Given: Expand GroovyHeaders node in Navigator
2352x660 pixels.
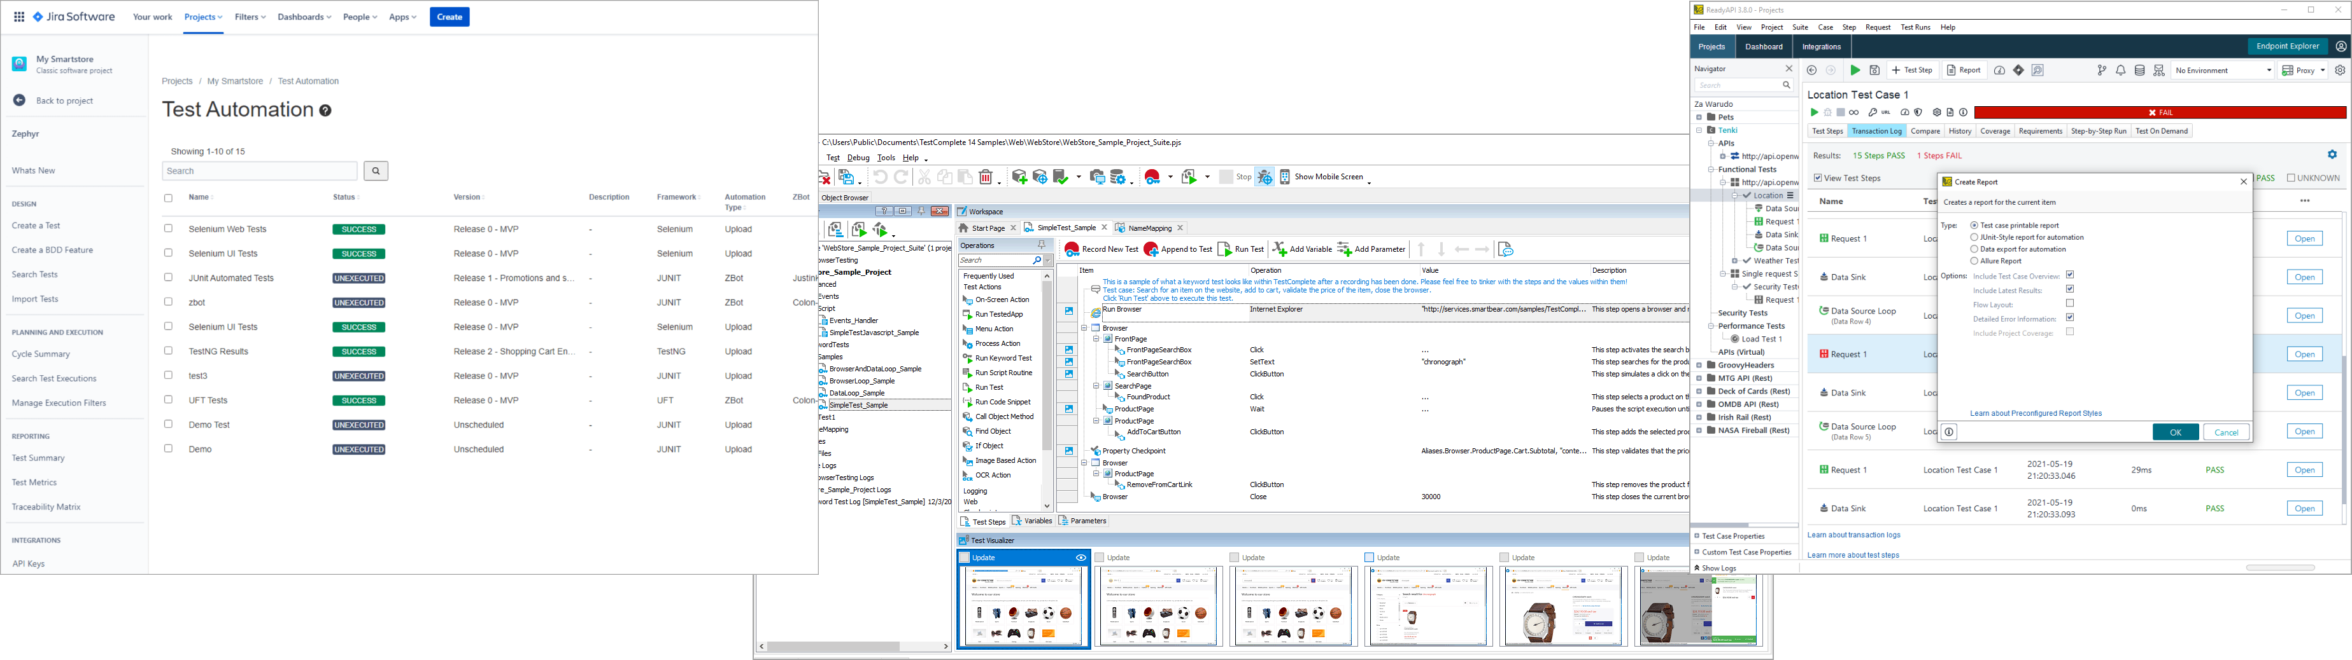Looking at the screenshot, I should coord(1699,364).
